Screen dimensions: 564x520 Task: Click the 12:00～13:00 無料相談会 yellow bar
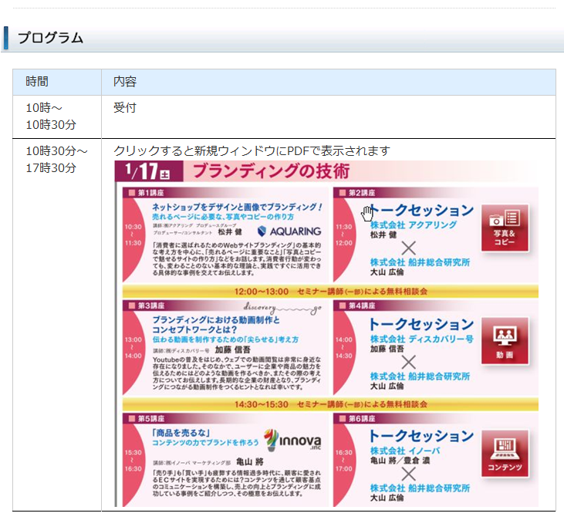(330, 292)
